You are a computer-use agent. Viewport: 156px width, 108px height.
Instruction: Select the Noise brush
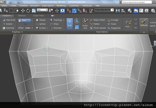coord(112,24)
